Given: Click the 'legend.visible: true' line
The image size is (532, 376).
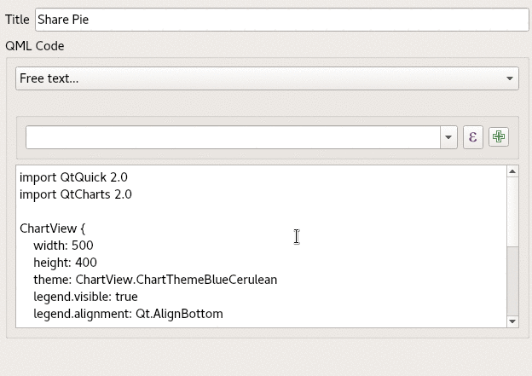Looking at the screenshot, I should coord(85,297).
